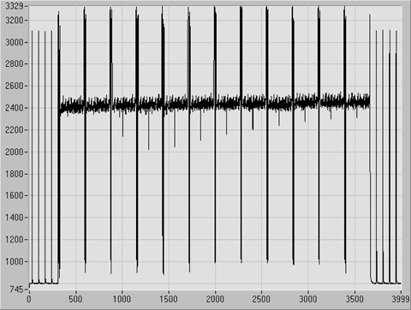Select the Y-axis label 2800
411x310 pixels.
coord(15,63)
